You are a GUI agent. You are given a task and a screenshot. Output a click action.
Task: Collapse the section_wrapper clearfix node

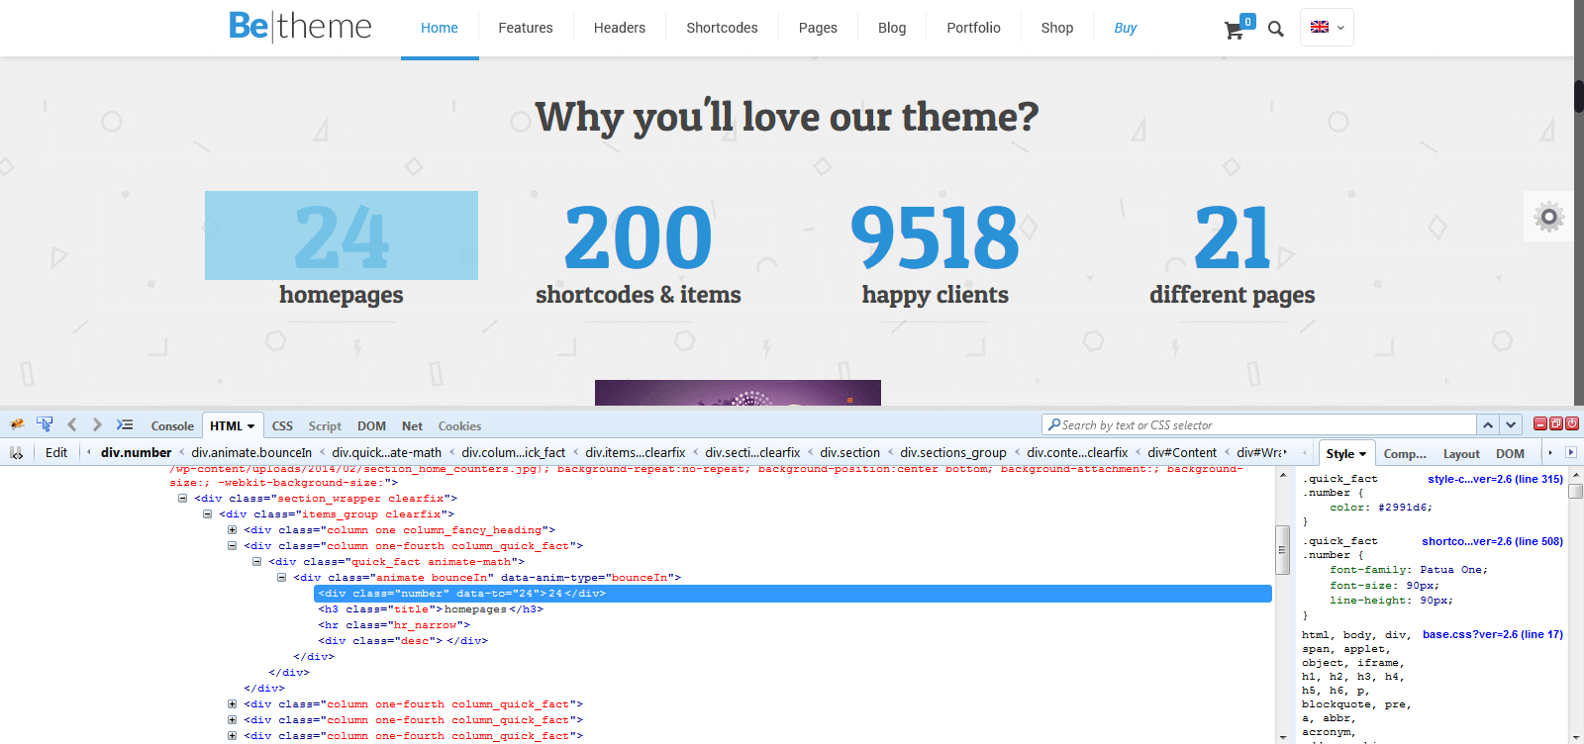point(183,499)
